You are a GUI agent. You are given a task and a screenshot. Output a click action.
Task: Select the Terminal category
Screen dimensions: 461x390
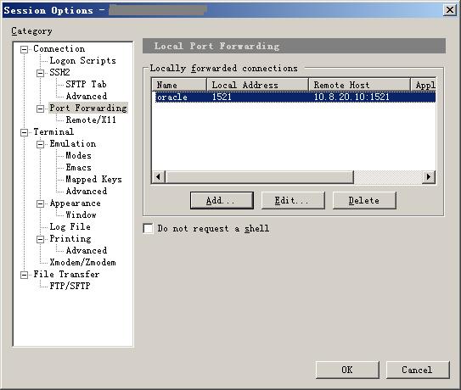(x=53, y=132)
